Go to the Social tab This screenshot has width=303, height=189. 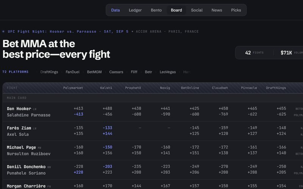[197, 10]
